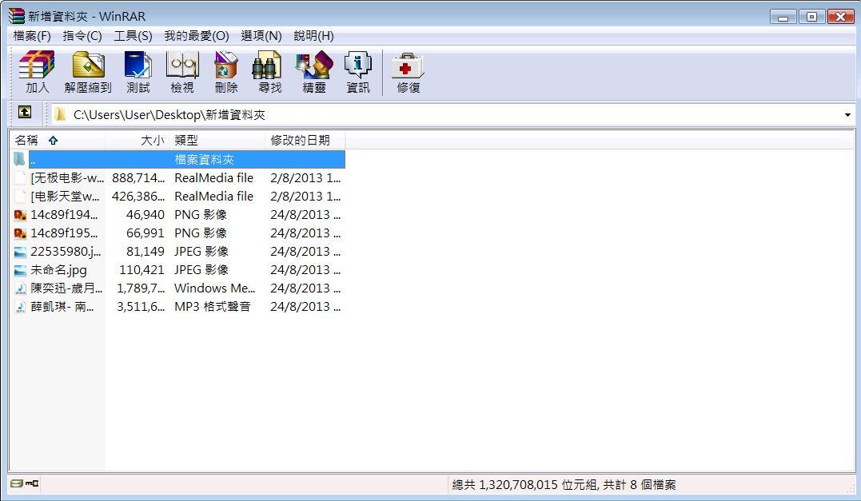Open the 檢視 (View) tool
The height and width of the screenshot is (501, 861).
coord(181,72)
